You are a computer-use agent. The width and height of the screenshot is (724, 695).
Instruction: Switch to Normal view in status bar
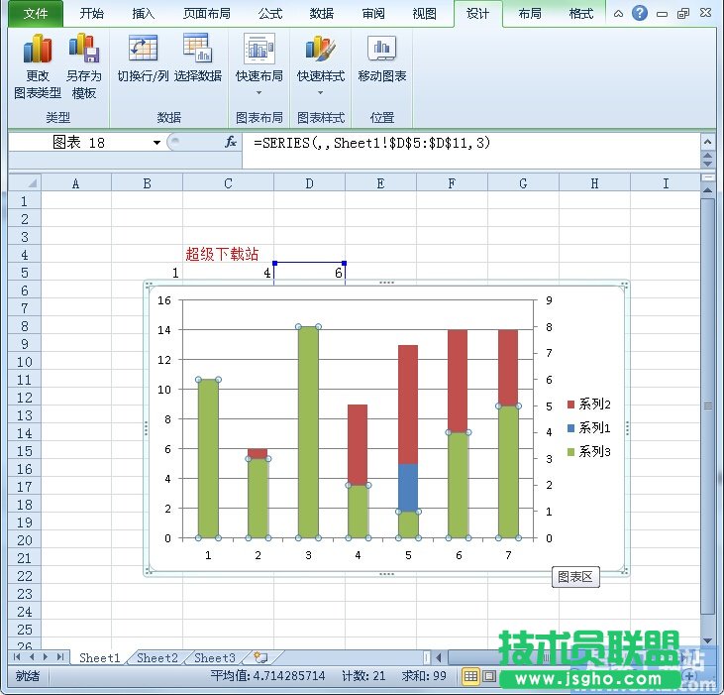[470, 676]
